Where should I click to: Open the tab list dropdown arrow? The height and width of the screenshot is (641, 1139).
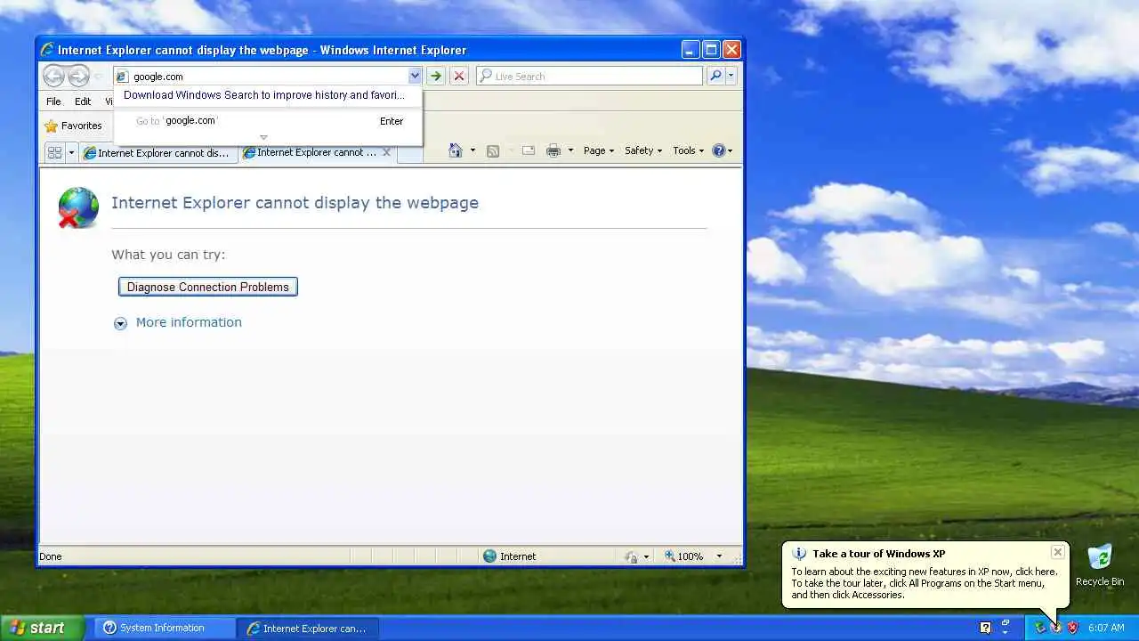coord(72,152)
